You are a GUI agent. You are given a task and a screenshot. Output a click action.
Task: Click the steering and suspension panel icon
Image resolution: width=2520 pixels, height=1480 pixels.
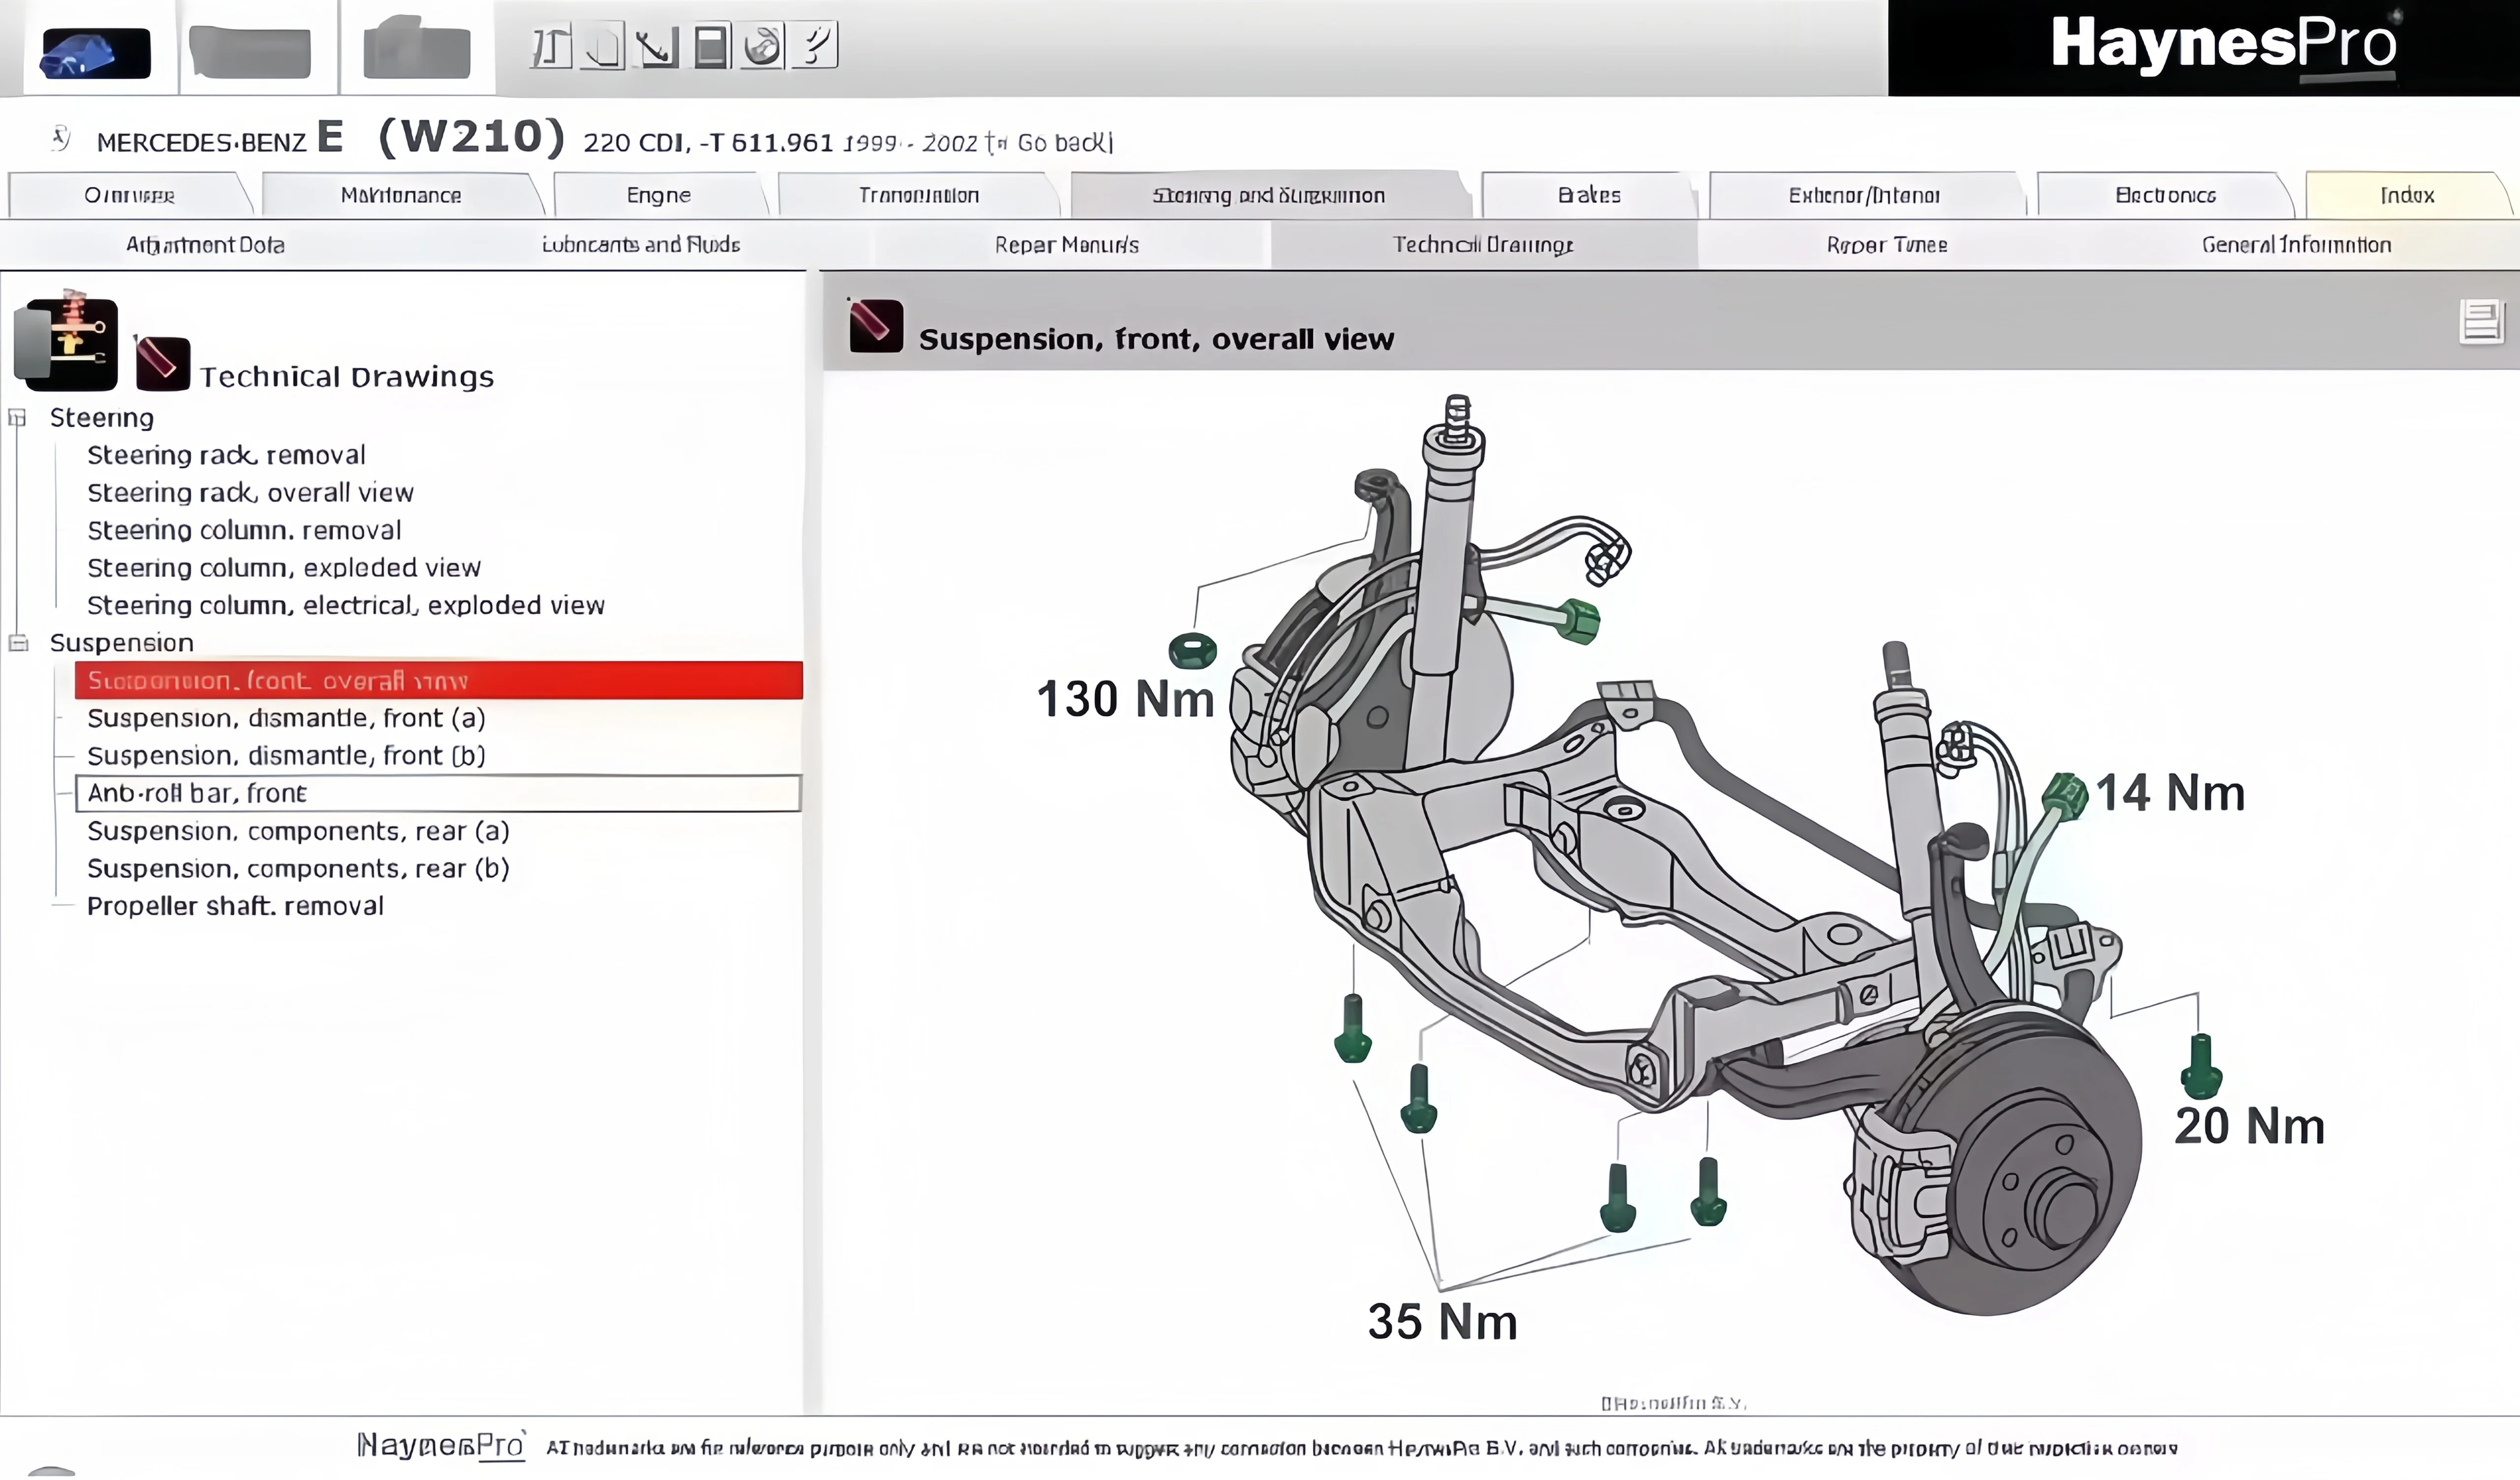coord(66,345)
